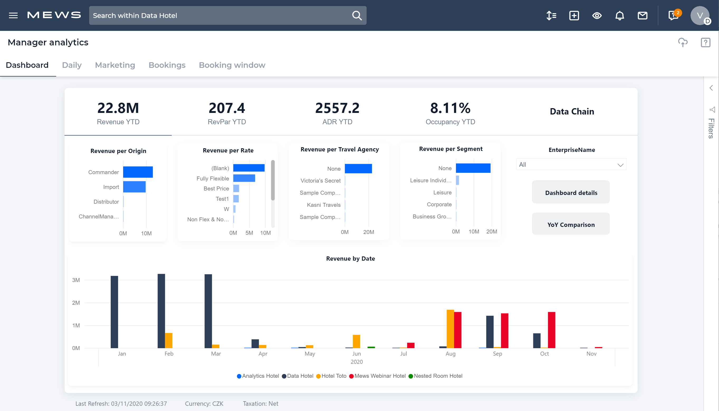The image size is (719, 411).
Task: Open notifications bell icon
Action: (619, 15)
